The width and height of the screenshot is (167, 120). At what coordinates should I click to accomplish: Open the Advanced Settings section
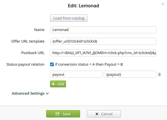[x=28, y=94]
